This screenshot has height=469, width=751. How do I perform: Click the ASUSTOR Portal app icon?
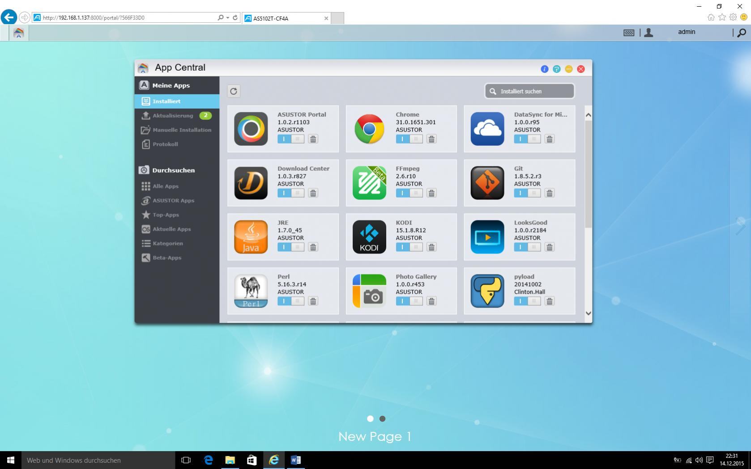[251, 129]
